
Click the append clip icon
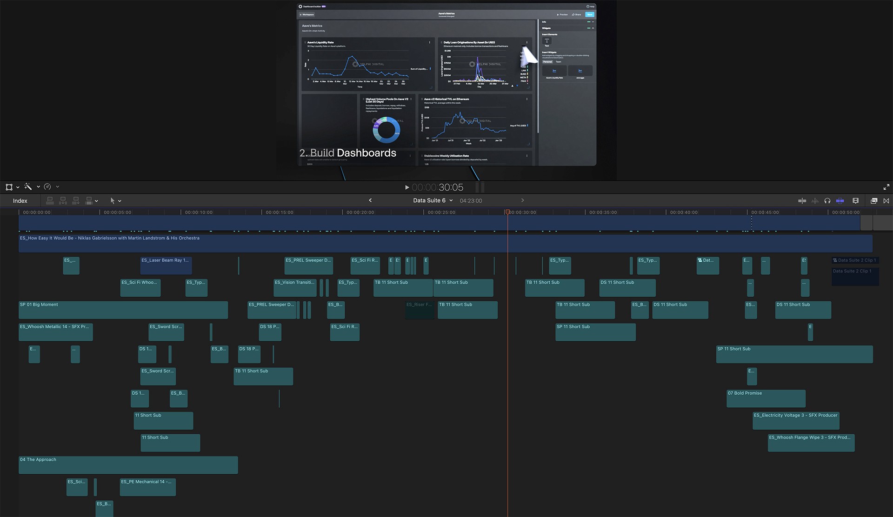coord(76,201)
